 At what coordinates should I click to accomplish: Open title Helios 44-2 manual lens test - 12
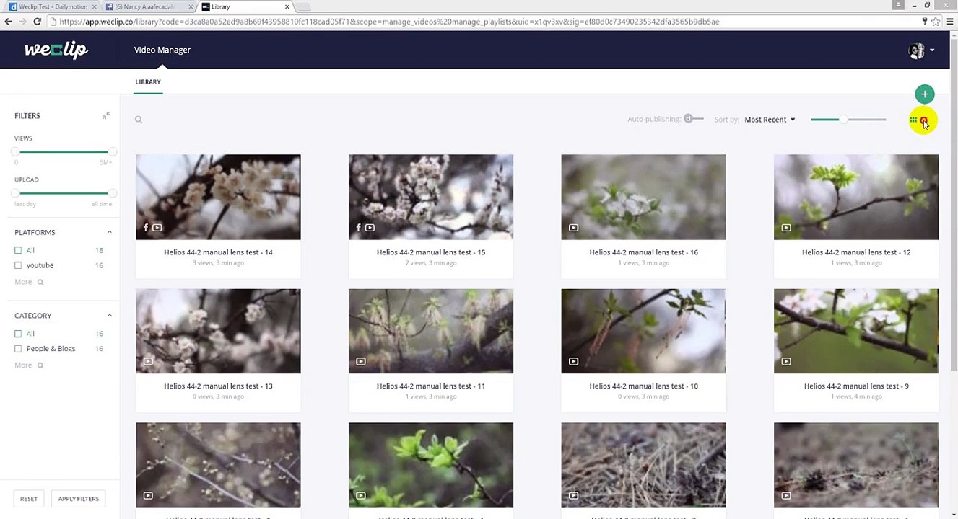pyautogui.click(x=856, y=252)
